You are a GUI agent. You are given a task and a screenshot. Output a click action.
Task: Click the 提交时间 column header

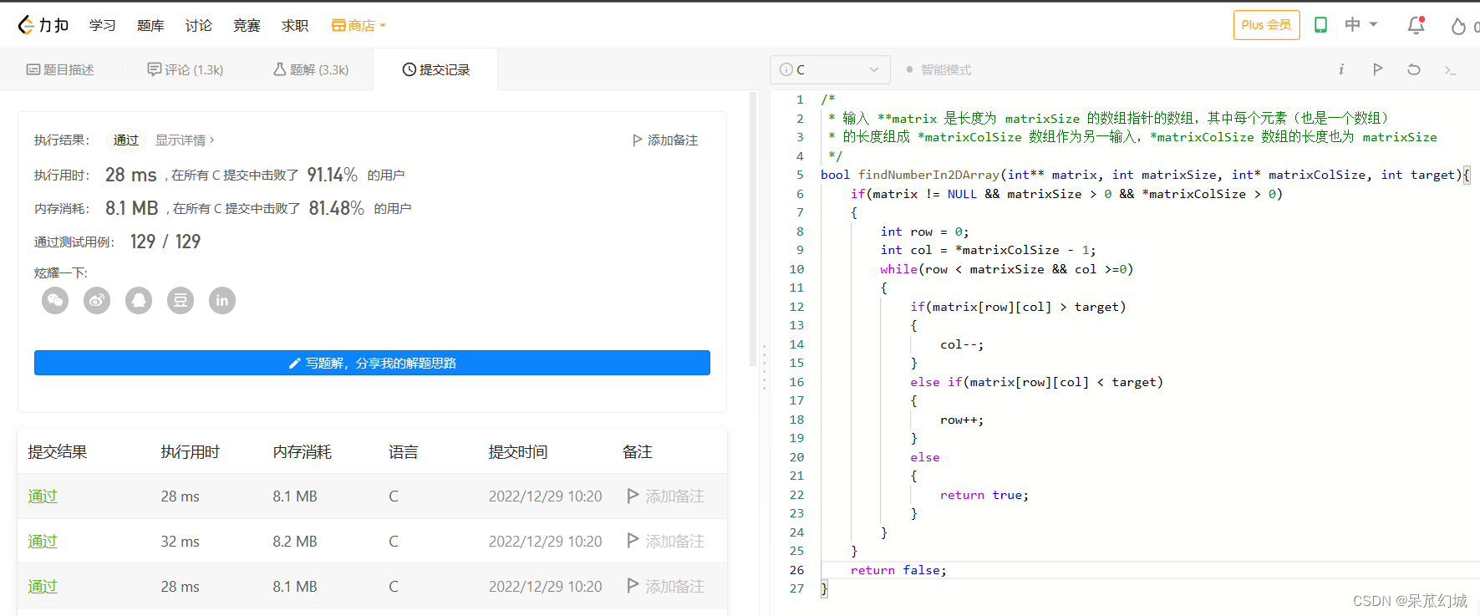coord(518,452)
